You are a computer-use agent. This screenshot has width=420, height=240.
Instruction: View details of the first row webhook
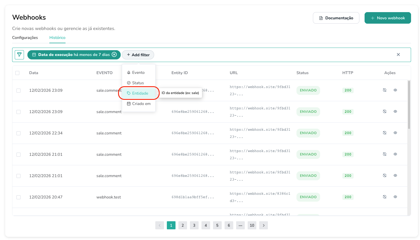click(395, 90)
